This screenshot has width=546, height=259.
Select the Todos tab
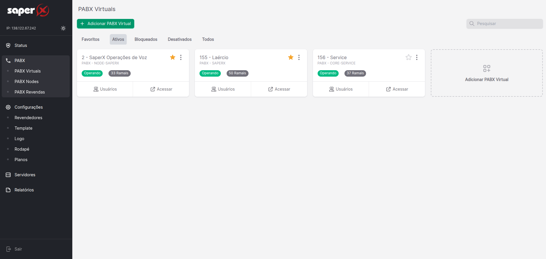(x=208, y=39)
